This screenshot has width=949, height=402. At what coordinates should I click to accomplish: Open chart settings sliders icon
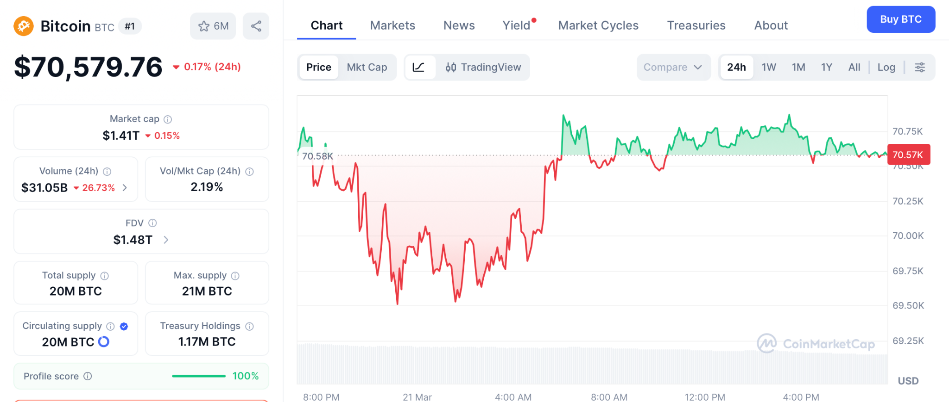(920, 68)
